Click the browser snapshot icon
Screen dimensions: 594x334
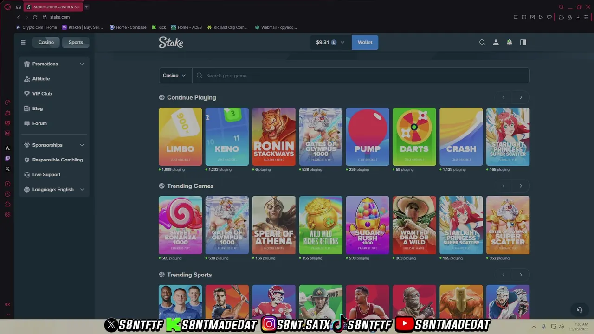[524, 17]
